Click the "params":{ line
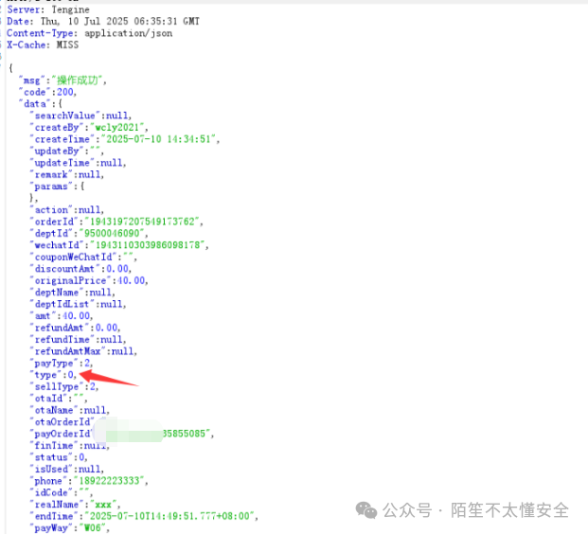This screenshot has height=534, width=588. click(57, 187)
